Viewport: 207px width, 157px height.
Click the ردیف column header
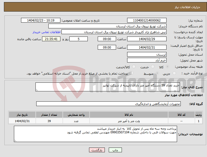click(x=199, y=115)
